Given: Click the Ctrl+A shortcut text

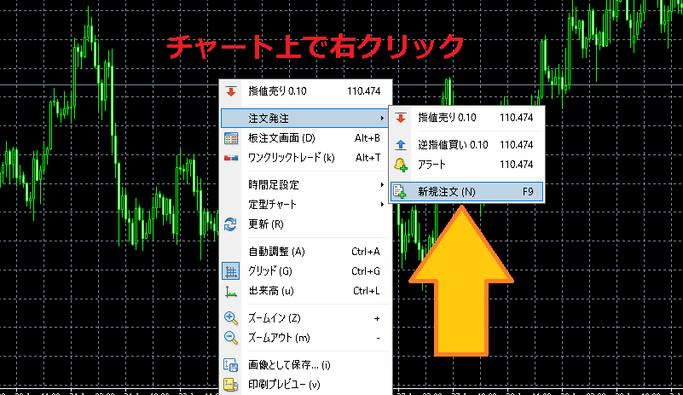Looking at the screenshot, I should pos(366,252).
